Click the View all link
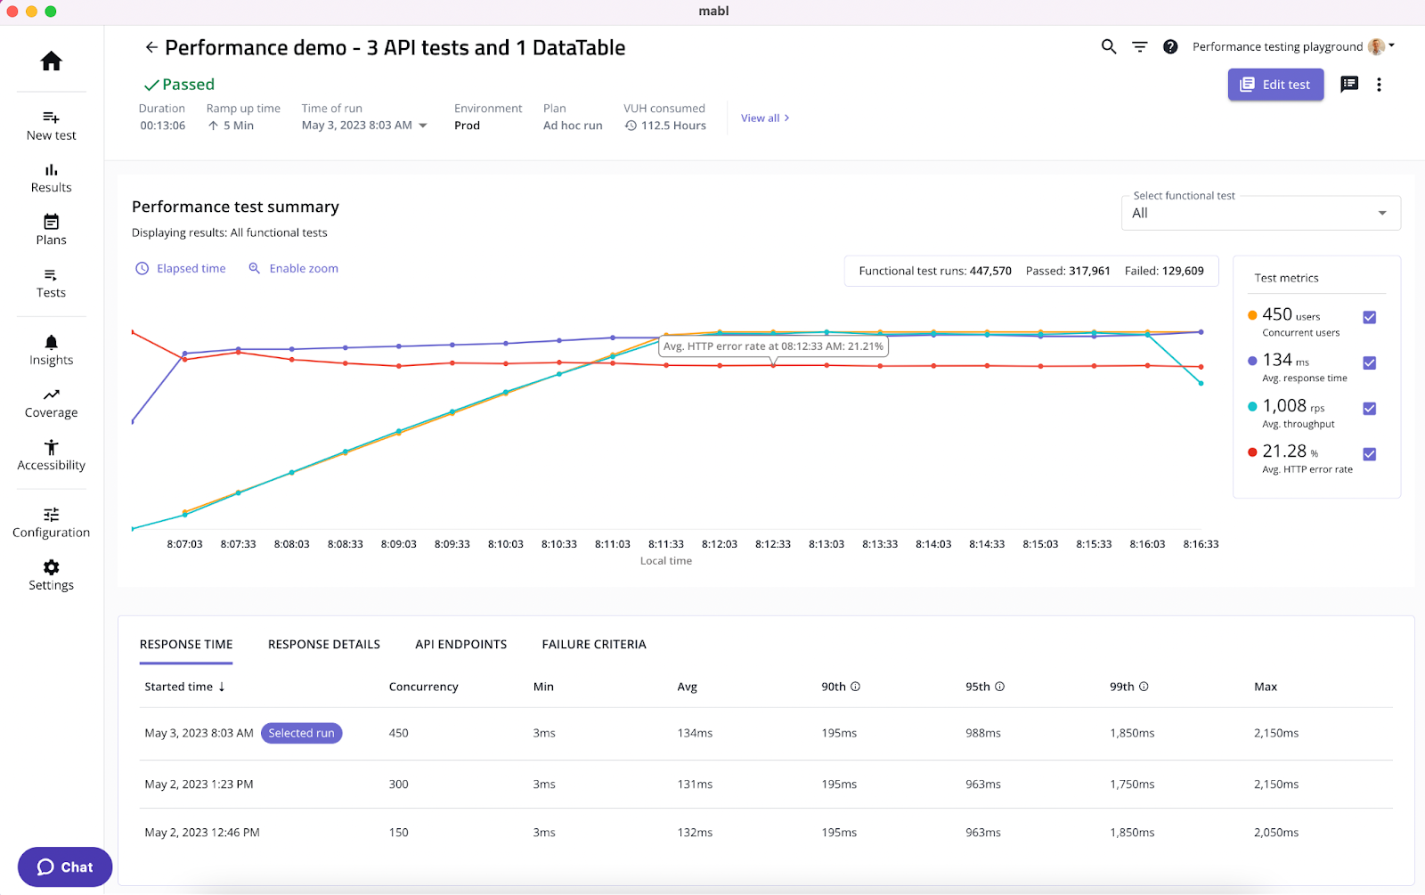The width and height of the screenshot is (1425, 895). coord(760,118)
